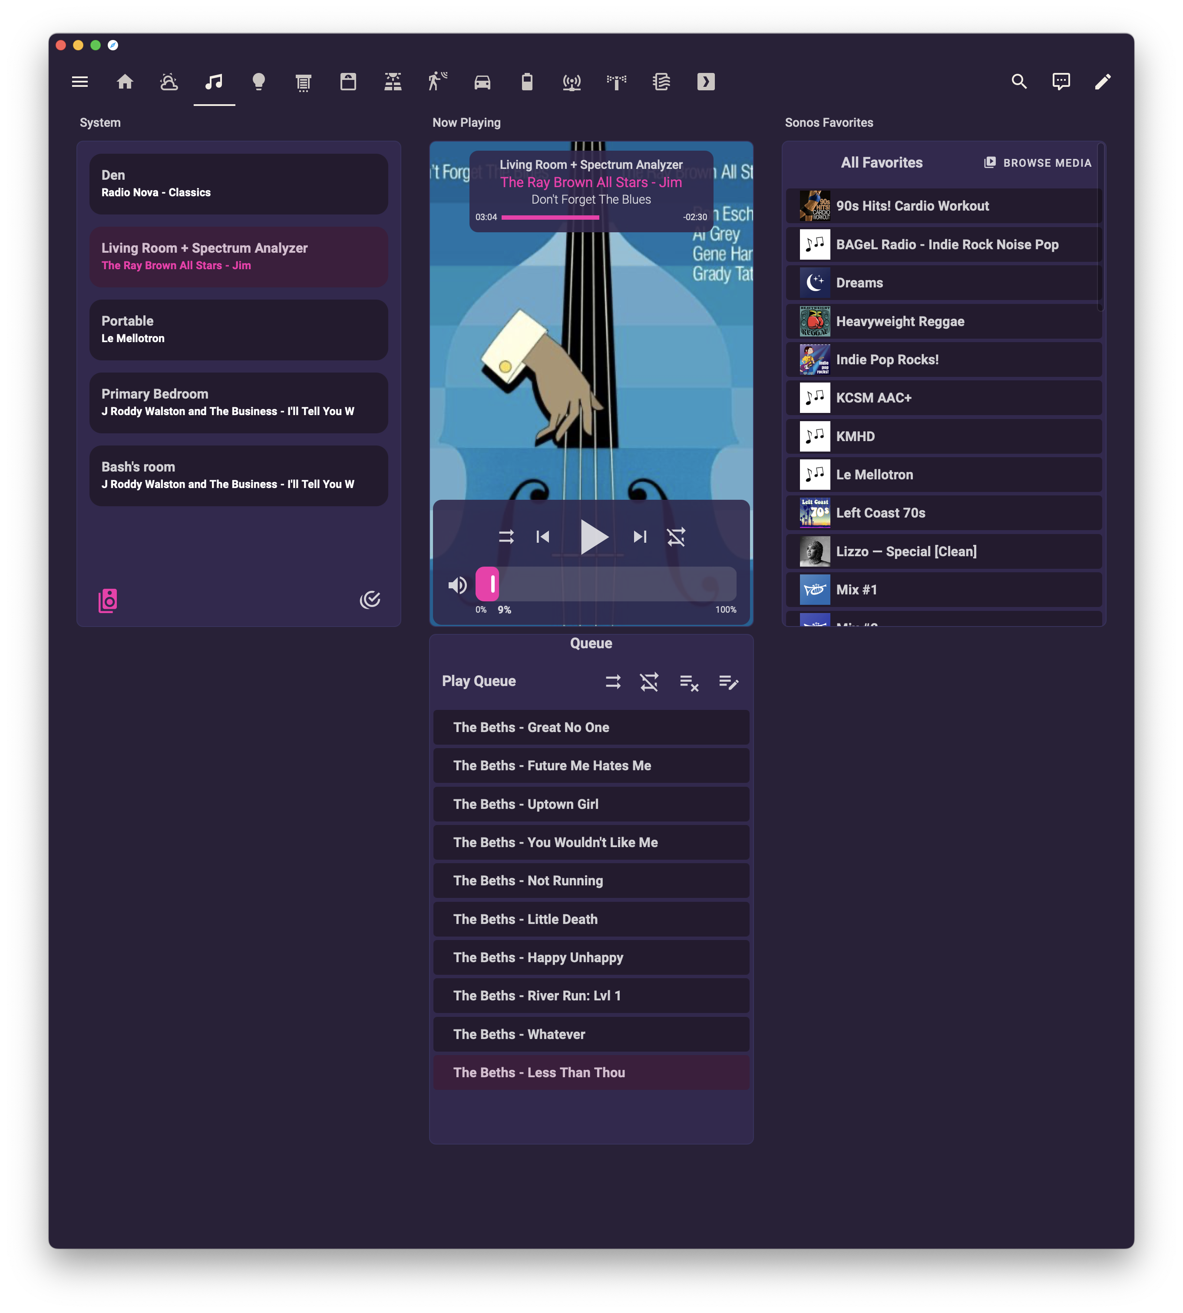Play Le Mellotron favorite

click(944, 475)
